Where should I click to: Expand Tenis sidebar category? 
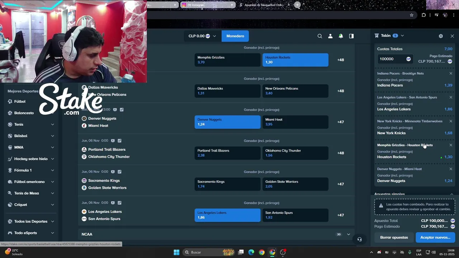(52, 124)
